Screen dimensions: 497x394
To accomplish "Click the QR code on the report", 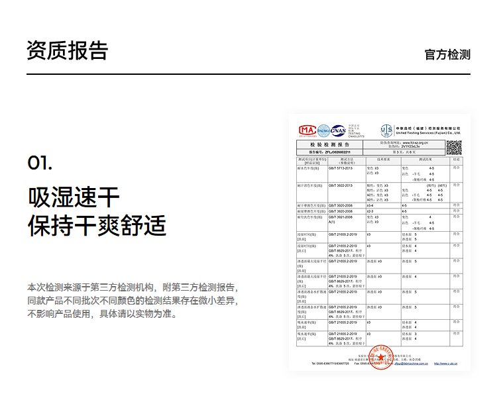I will 453,148.
